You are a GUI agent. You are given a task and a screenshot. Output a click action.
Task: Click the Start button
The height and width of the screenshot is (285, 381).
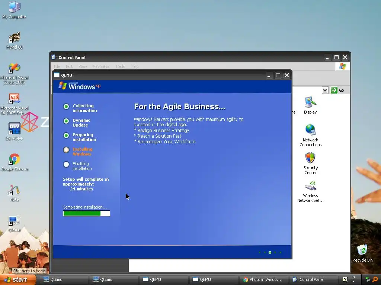pos(17,279)
